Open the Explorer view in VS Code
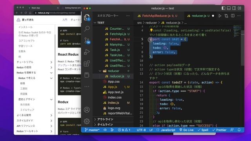The height and width of the screenshot is (141, 251). coord(87,17)
